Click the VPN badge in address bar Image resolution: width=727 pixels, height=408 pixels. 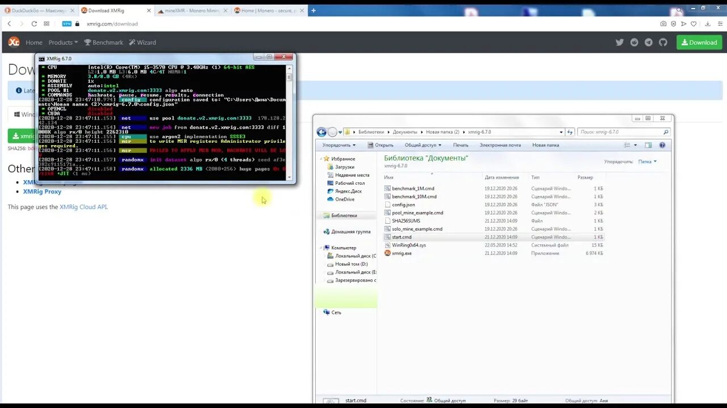point(66,24)
